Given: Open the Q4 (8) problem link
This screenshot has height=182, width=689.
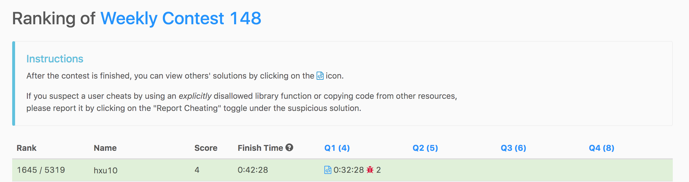Looking at the screenshot, I should (x=601, y=148).
